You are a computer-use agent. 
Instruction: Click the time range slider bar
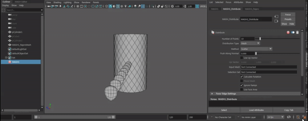75,117
